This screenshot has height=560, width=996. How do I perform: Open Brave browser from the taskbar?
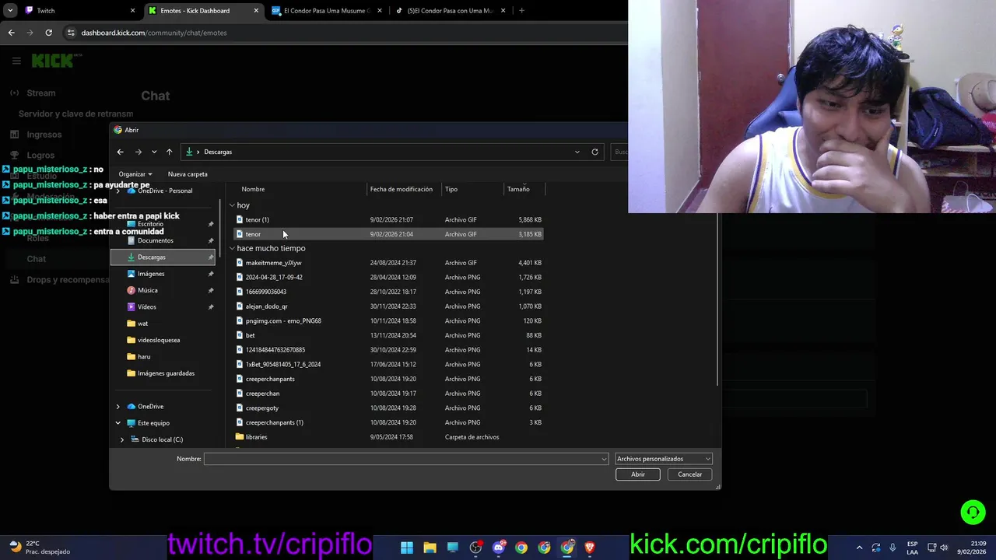pyautogui.click(x=590, y=548)
